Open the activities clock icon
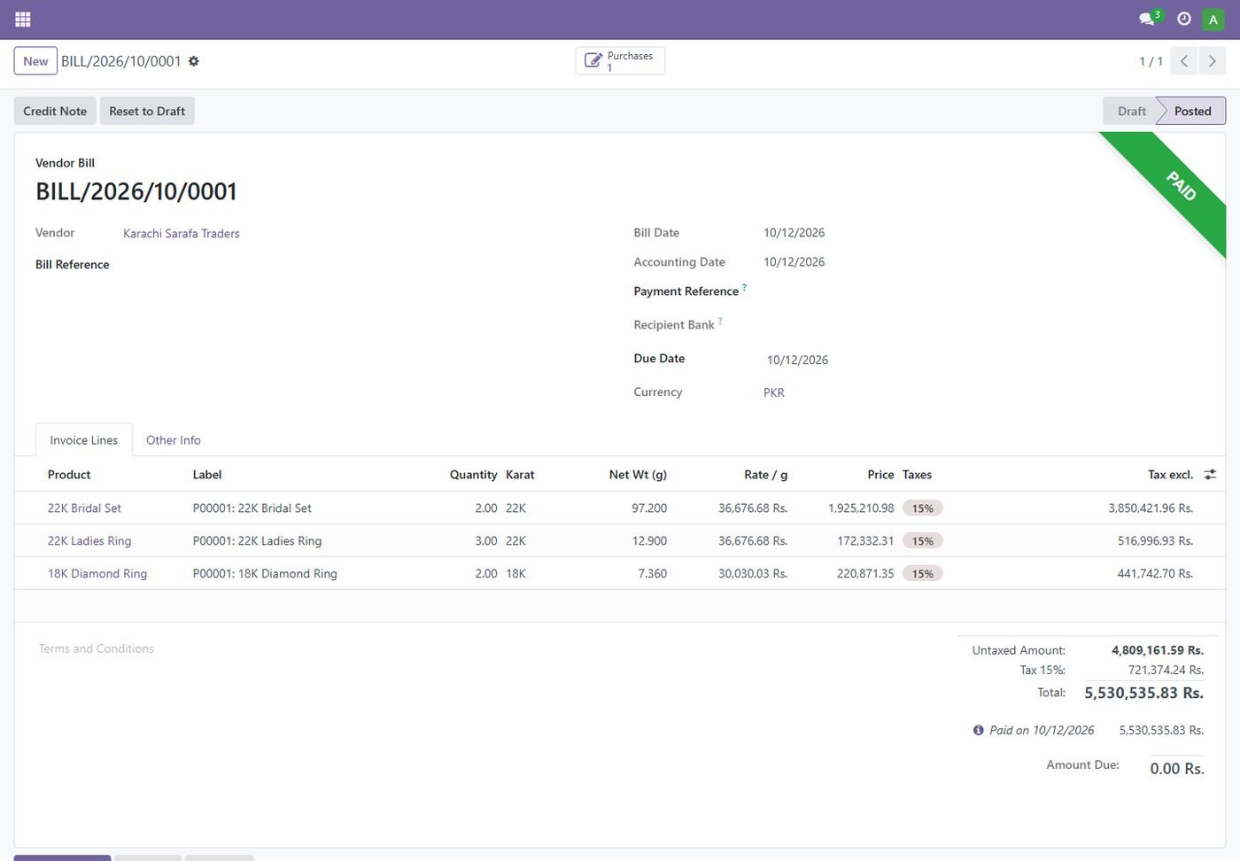1240x861 pixels. coord(1184,19)
